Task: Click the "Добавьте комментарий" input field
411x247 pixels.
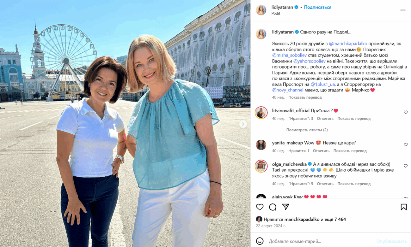Action: click(319, 241)
